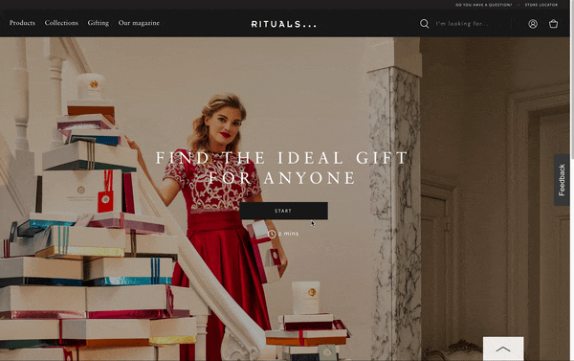Viewport: 574px width, 361px height.
Task: Open the Feedback side tab
Action: click(x=562, y=180)
